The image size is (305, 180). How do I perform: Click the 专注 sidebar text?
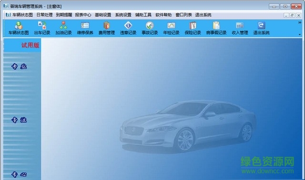point(19,120)
